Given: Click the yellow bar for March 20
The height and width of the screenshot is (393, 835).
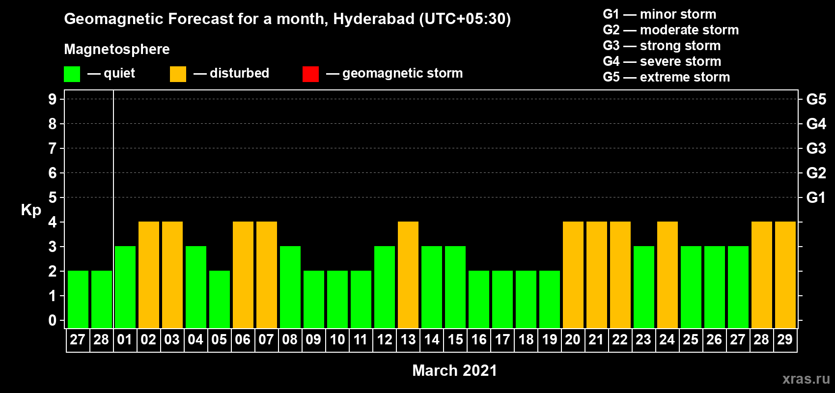Looking at the screenshot, I should pos(573,275).
